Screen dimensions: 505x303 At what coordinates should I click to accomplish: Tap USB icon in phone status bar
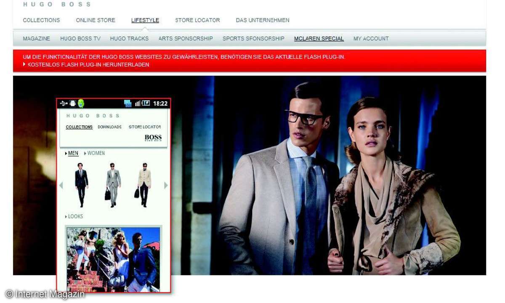point(64,104)
